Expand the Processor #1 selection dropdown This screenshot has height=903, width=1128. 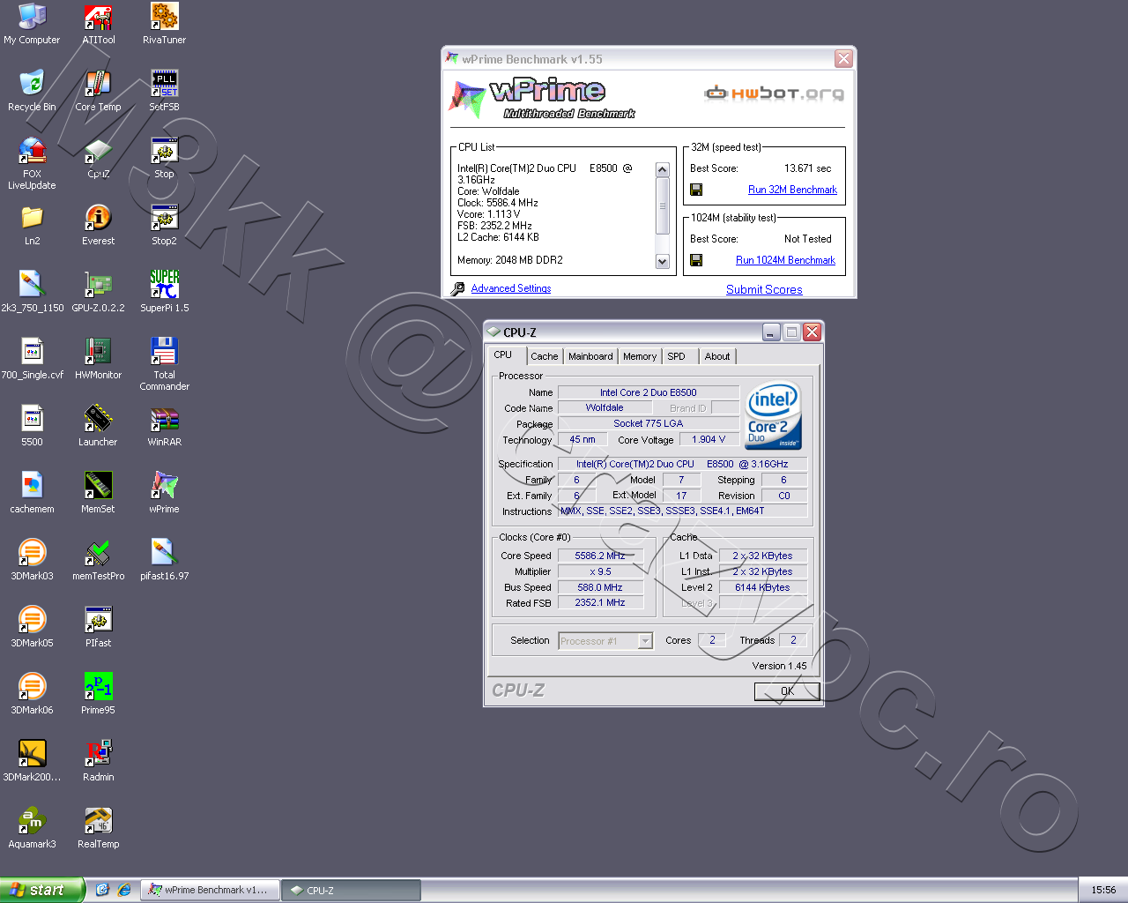tap(645, 641)
